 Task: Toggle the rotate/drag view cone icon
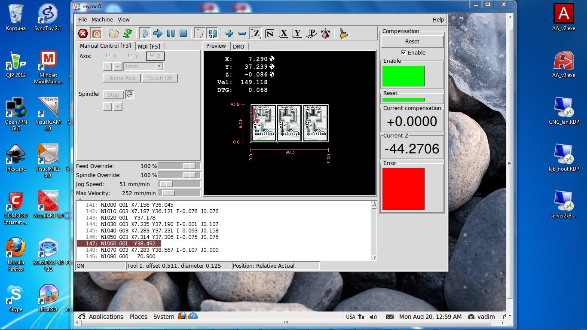(x=325, y=34)
